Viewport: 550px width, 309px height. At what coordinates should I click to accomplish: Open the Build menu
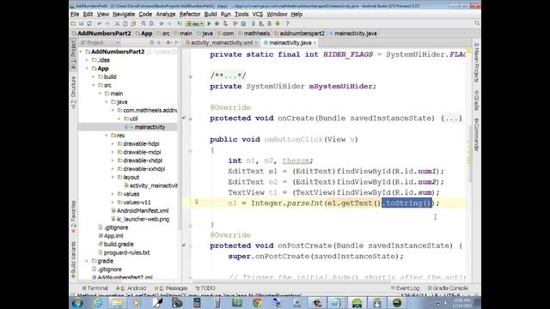click(x=211, y=14)
